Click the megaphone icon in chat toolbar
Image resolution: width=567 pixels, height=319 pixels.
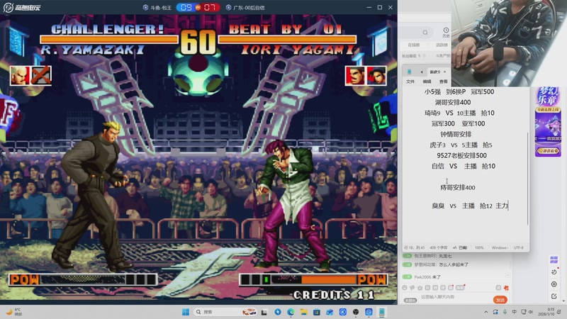(x=412, y=288)
